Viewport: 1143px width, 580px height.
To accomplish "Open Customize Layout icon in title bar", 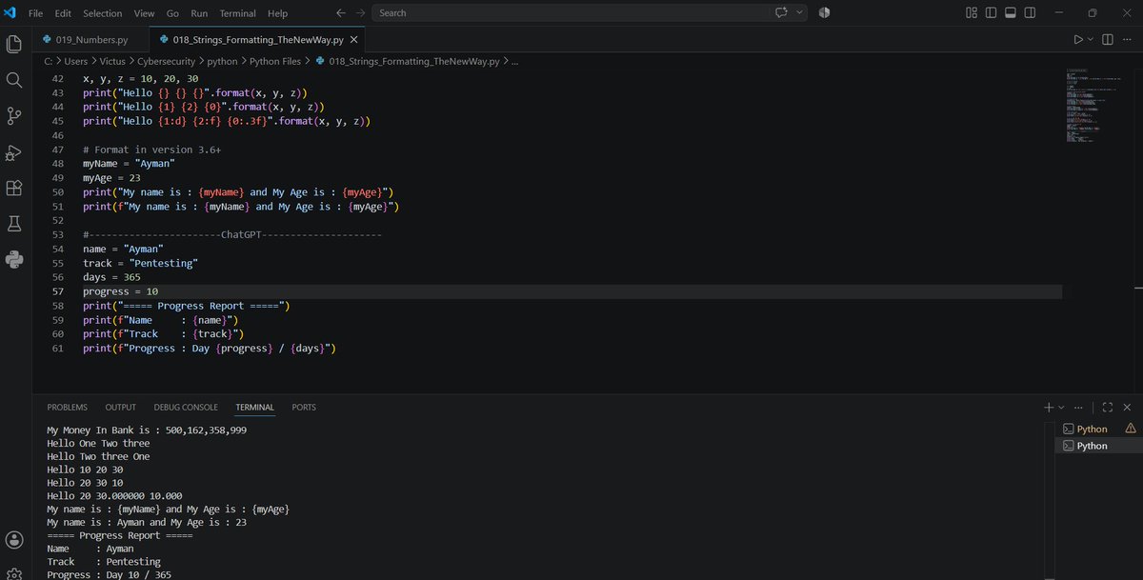I will (972, 13).
